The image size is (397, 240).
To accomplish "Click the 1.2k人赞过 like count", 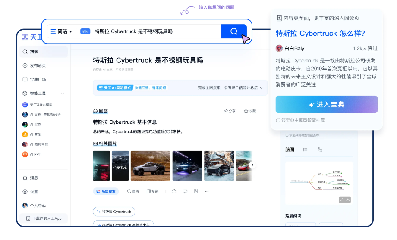I will tap(365, 48).
